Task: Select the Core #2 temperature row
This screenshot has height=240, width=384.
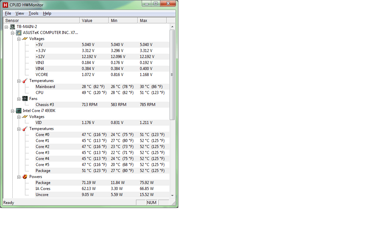Action: point(102,147)
